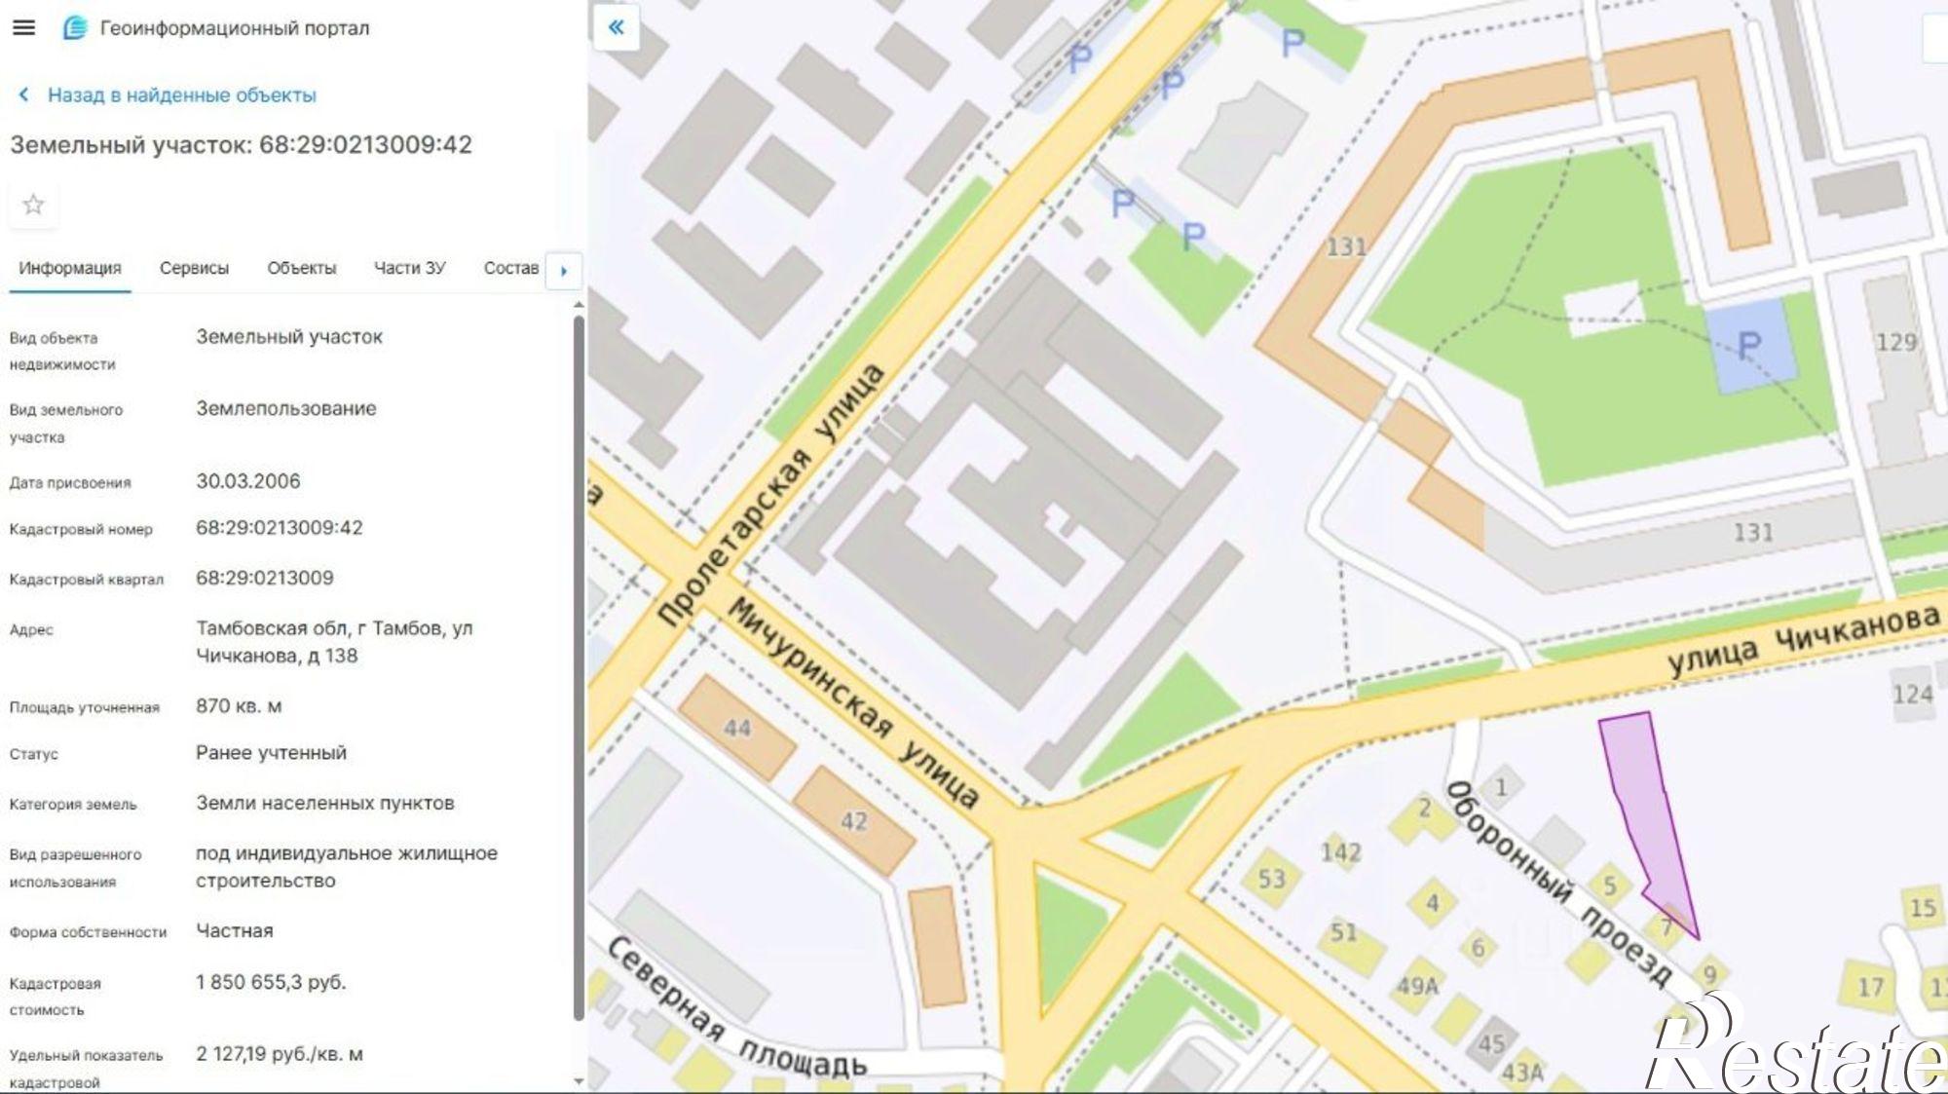
Task: Click the value 2 127,19 руб./кв. м
Action: click(280, 1054)
